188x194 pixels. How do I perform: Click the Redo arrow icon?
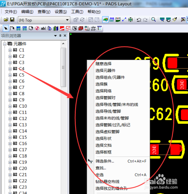pyautogui.click(x=145, y=20)
